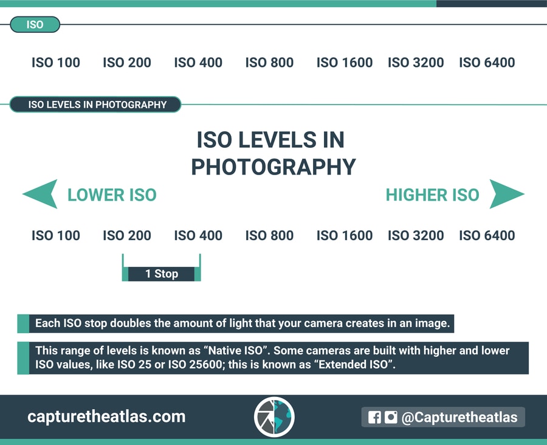Image resolution: width=547 pixels, height=445 pixels.
Task: Click ISO 400 in the lower row
Action: pos(198,235)
